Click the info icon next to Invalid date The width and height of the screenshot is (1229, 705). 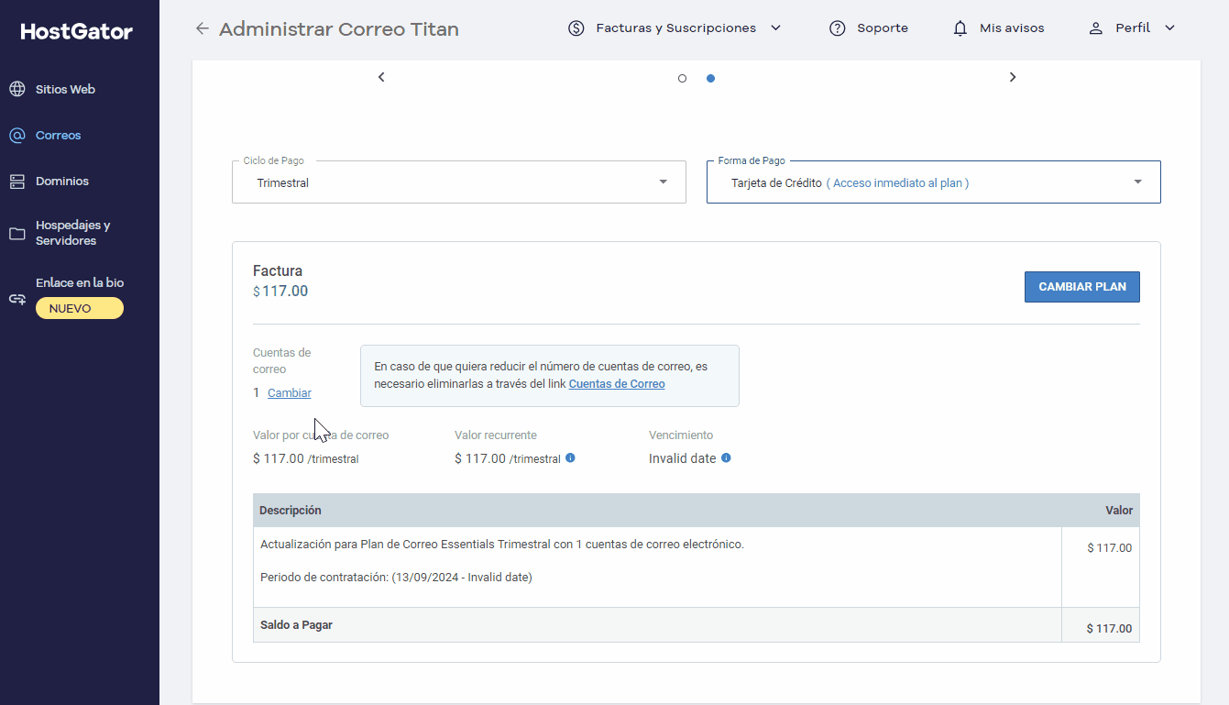(726, 457)
